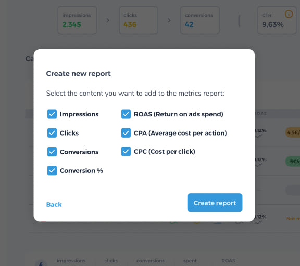
Task: Click the orange 4,5€ badge
Action: [x=293, y=132]
